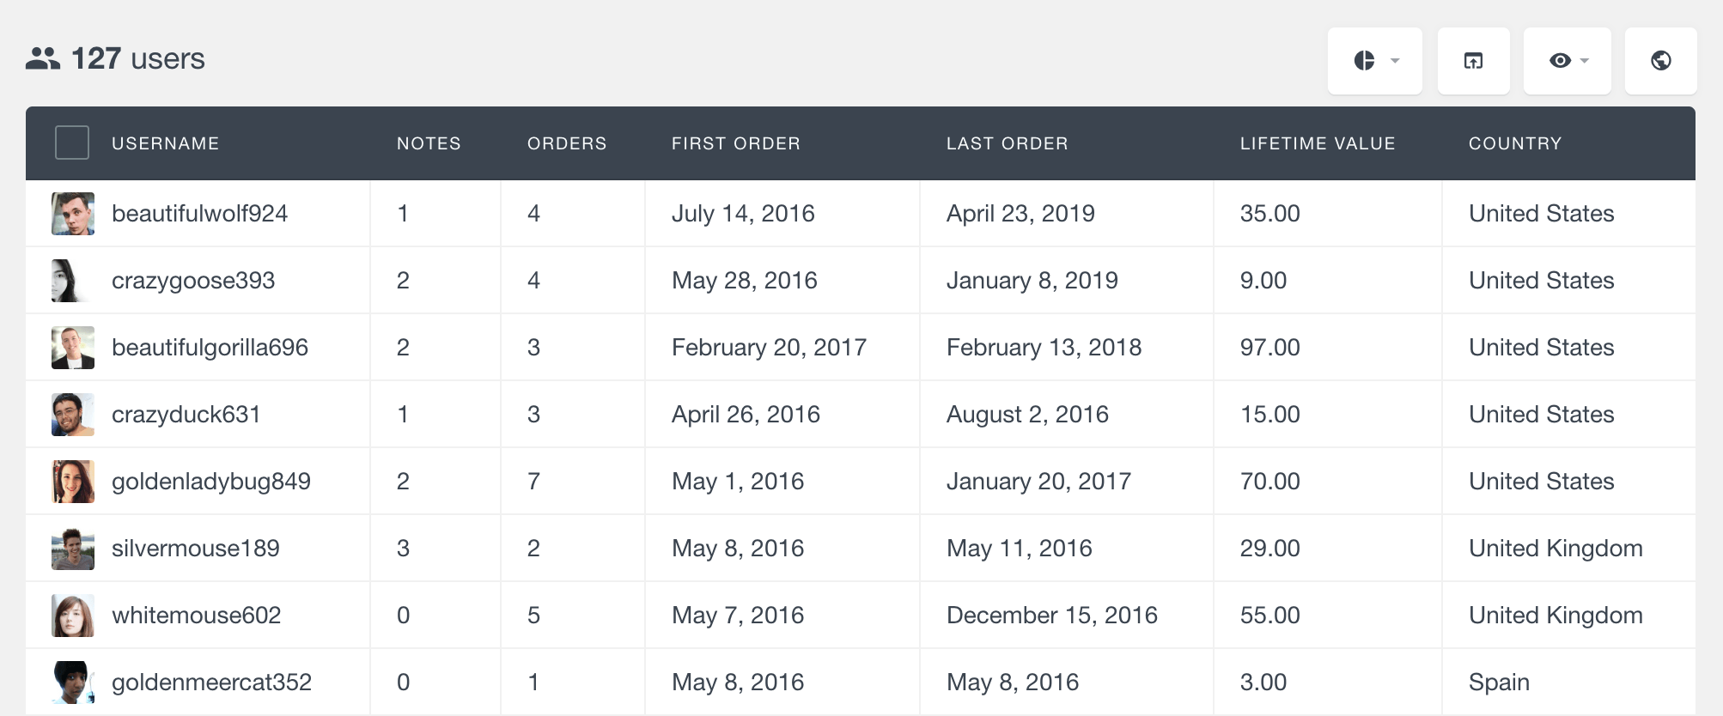This screenshot has height=716, width=1723.
Task: Open the eye column visibility dropdown
Action: coord(1567,60)
